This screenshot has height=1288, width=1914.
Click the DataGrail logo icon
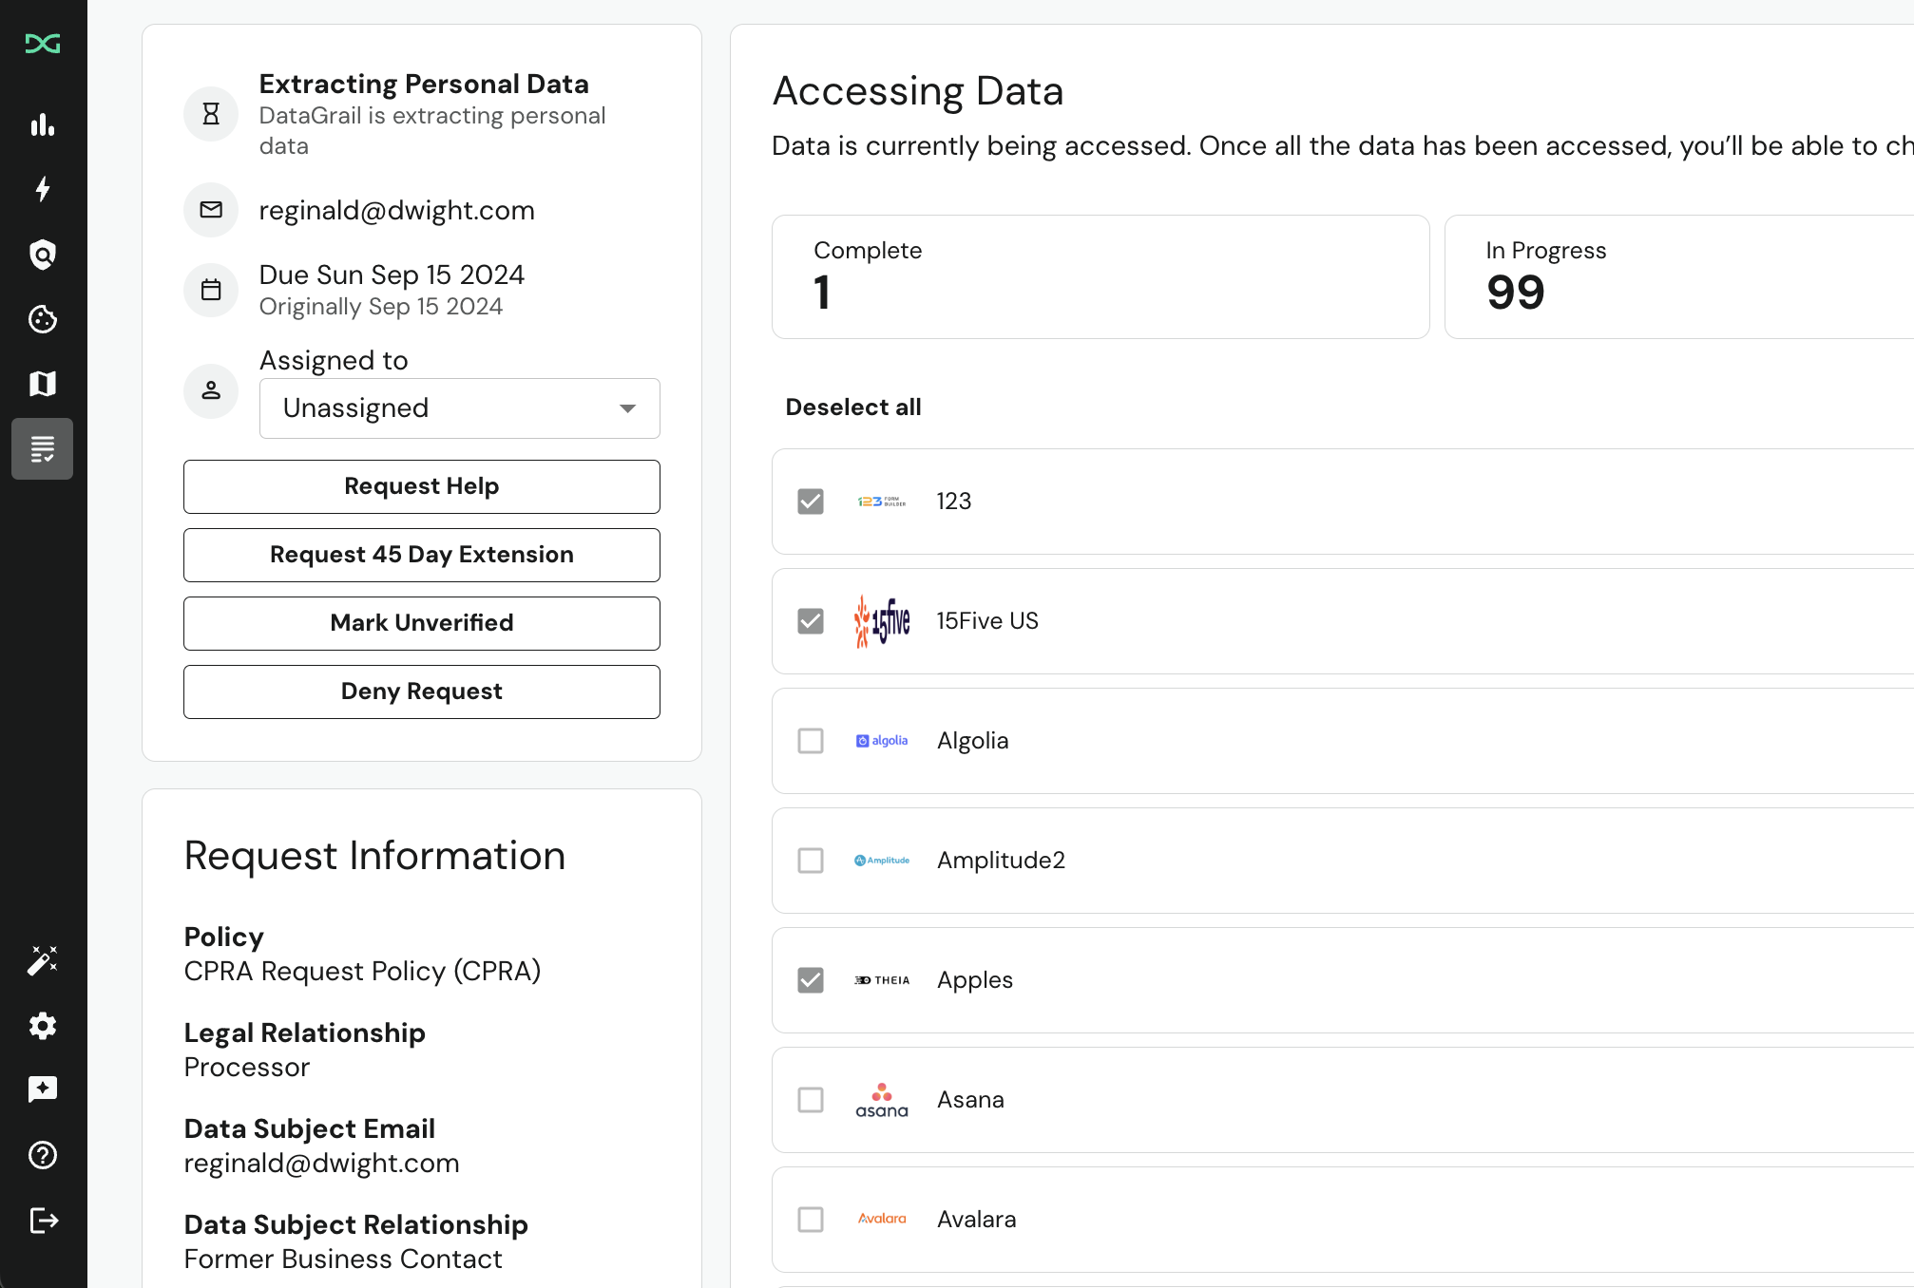coord(43,44)
